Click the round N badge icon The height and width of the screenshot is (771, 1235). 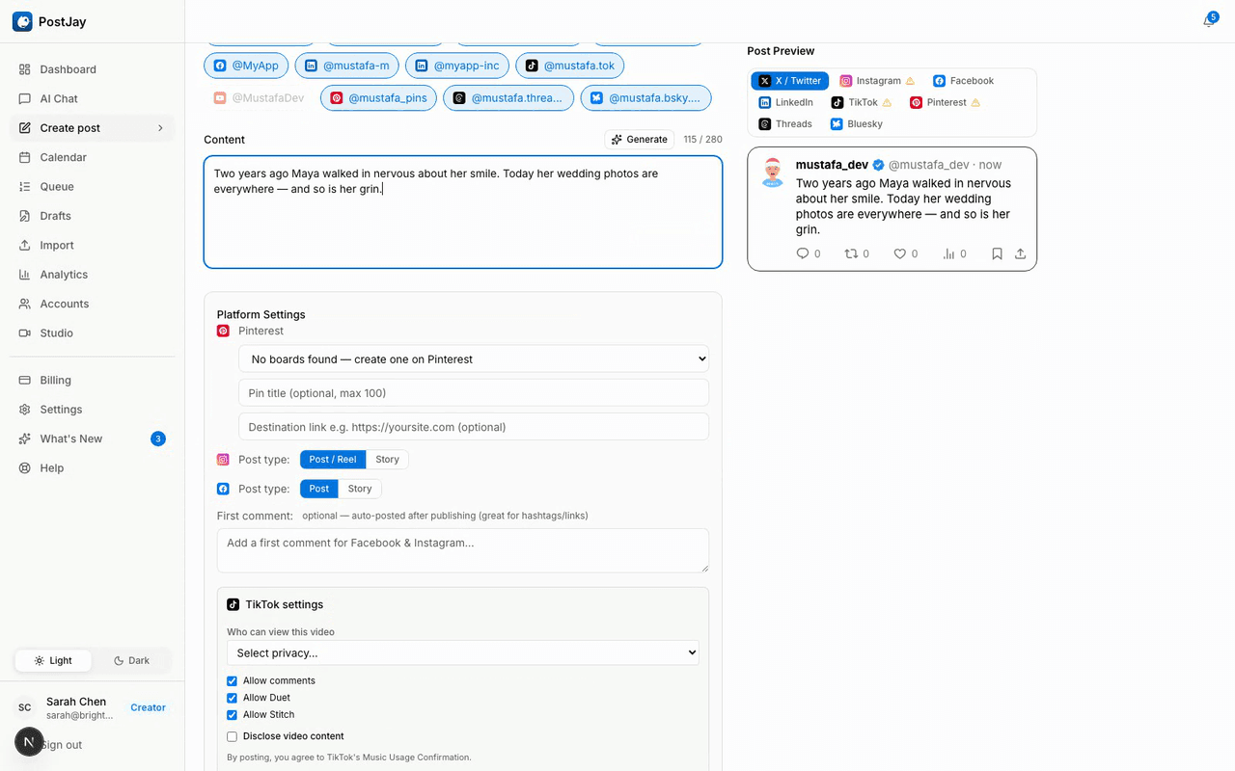tap(29, 742)
